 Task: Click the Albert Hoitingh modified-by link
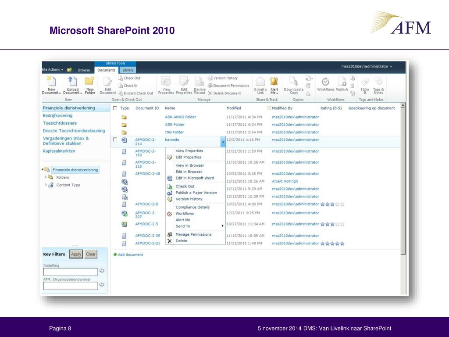285,181
